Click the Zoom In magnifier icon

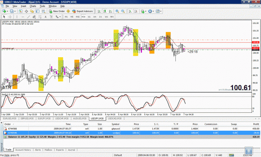117,11
